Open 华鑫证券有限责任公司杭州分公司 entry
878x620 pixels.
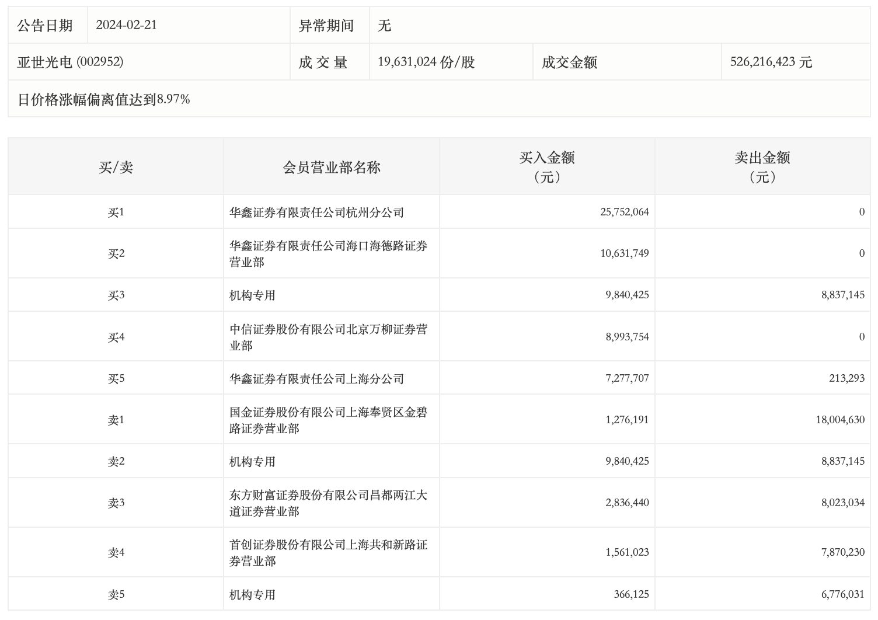coord(316,213)
